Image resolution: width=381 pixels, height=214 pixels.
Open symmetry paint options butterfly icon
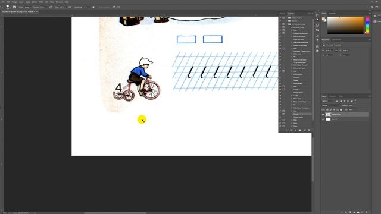119,7
